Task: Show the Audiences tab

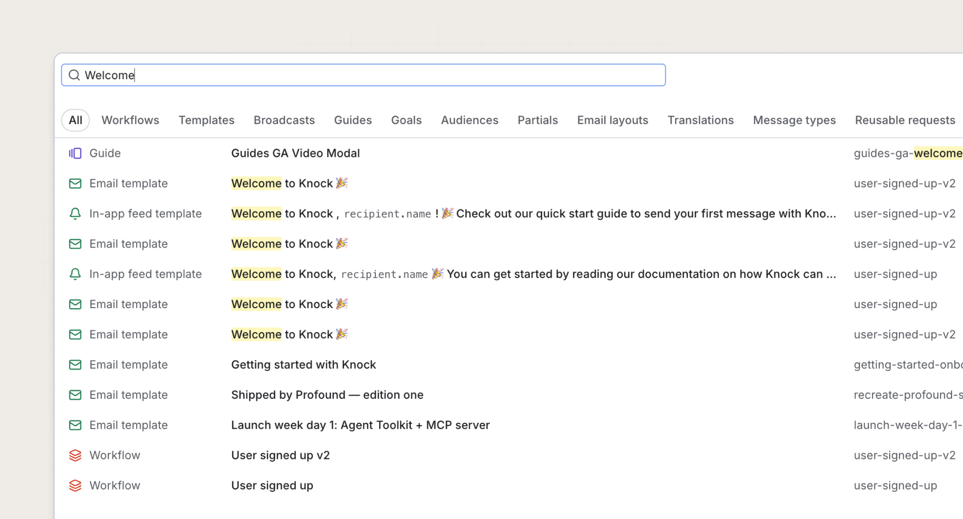Action: point(469,120)
